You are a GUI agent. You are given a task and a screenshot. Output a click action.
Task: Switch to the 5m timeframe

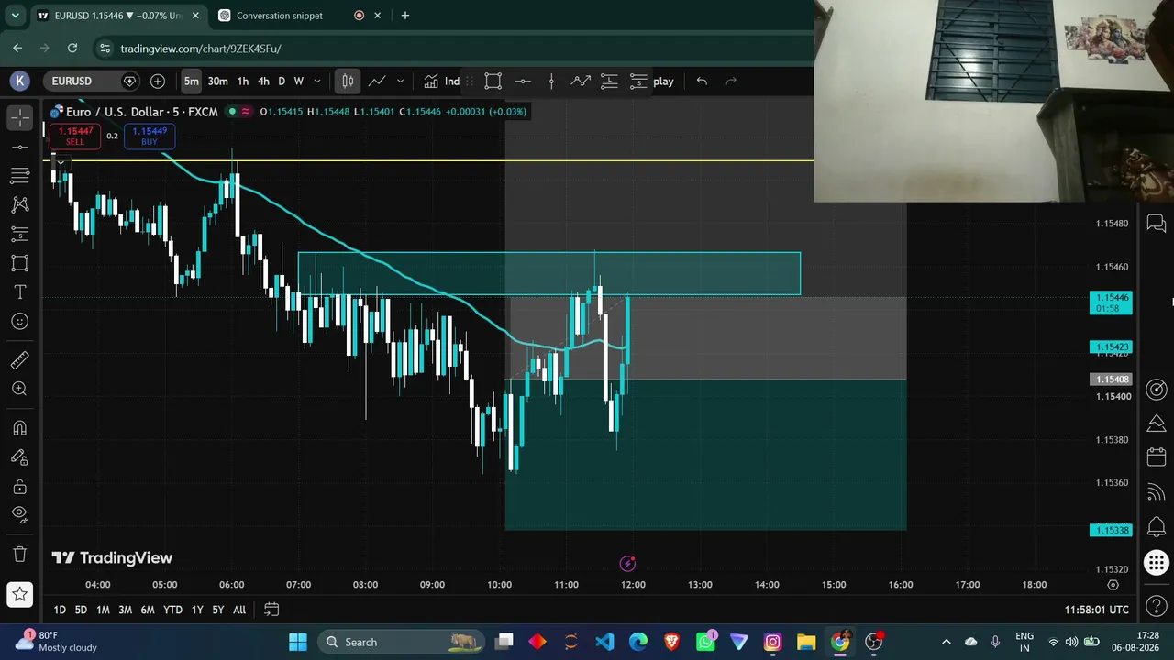(191, 81)
